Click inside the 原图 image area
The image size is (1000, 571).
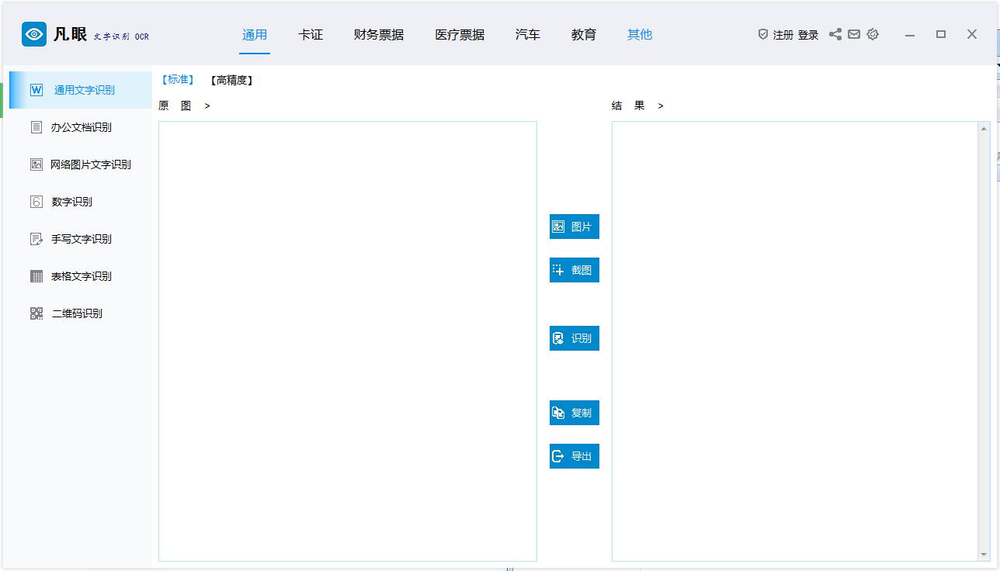pos(348,341)
